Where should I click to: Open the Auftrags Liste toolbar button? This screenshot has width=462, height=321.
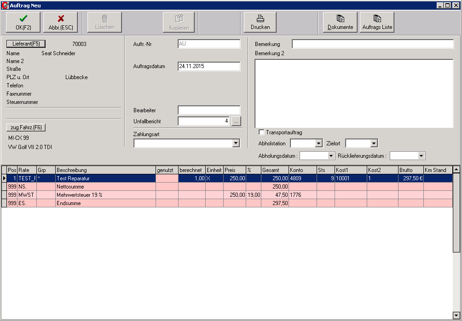click(x=377, y=22)
